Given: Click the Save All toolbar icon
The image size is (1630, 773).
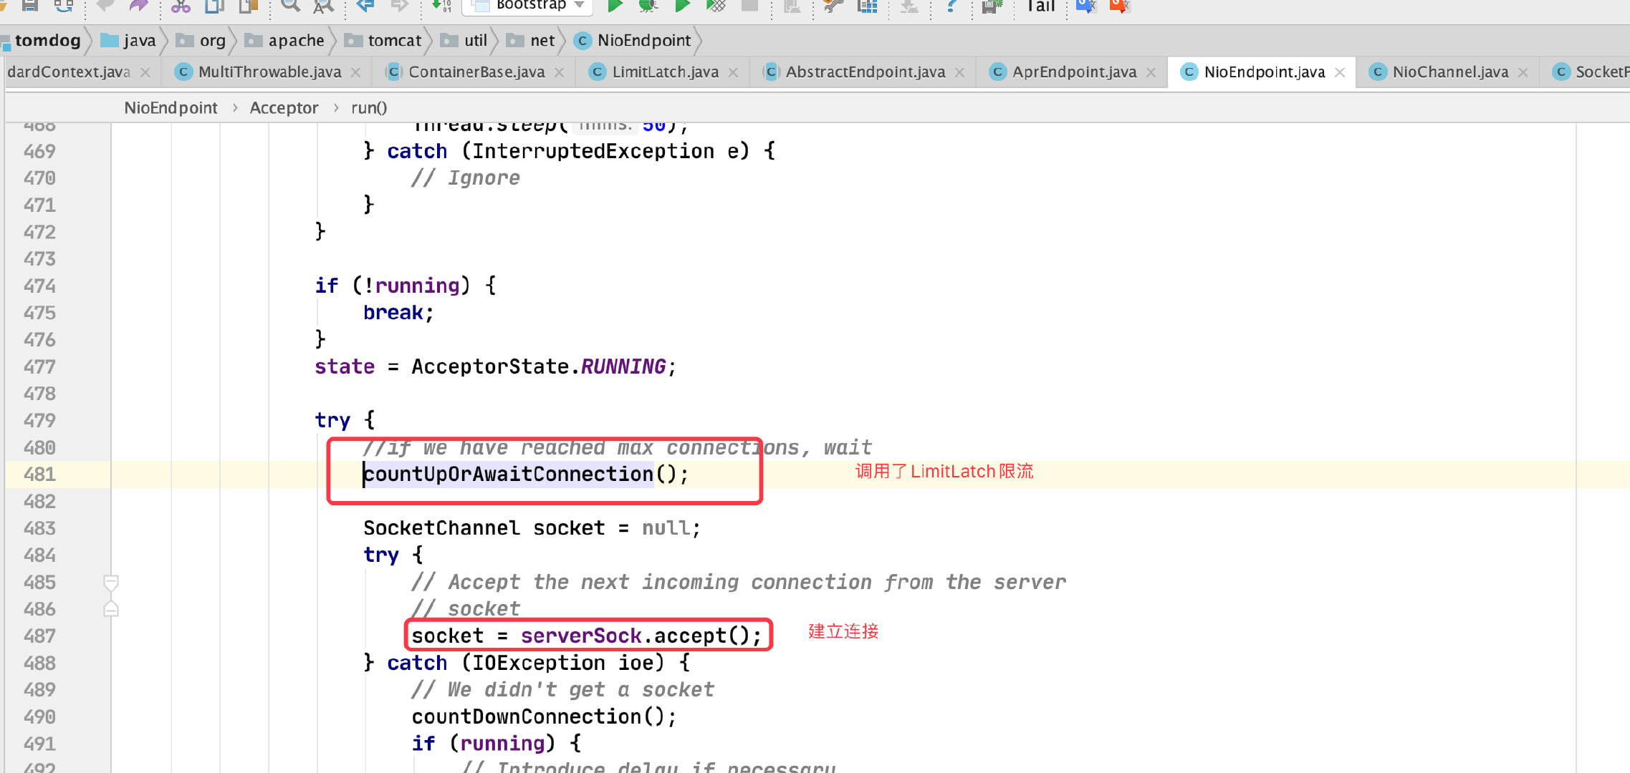Looking at the screenshot, I should click(x=29, y=5).
